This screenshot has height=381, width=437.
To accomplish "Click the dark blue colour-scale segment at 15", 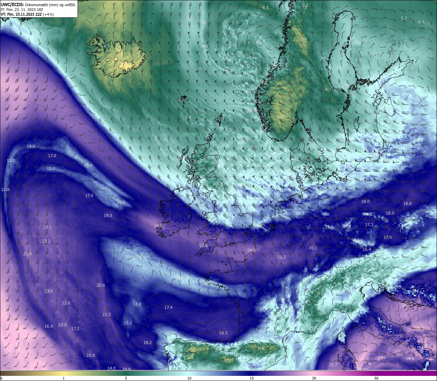I will tap(252, 373).
